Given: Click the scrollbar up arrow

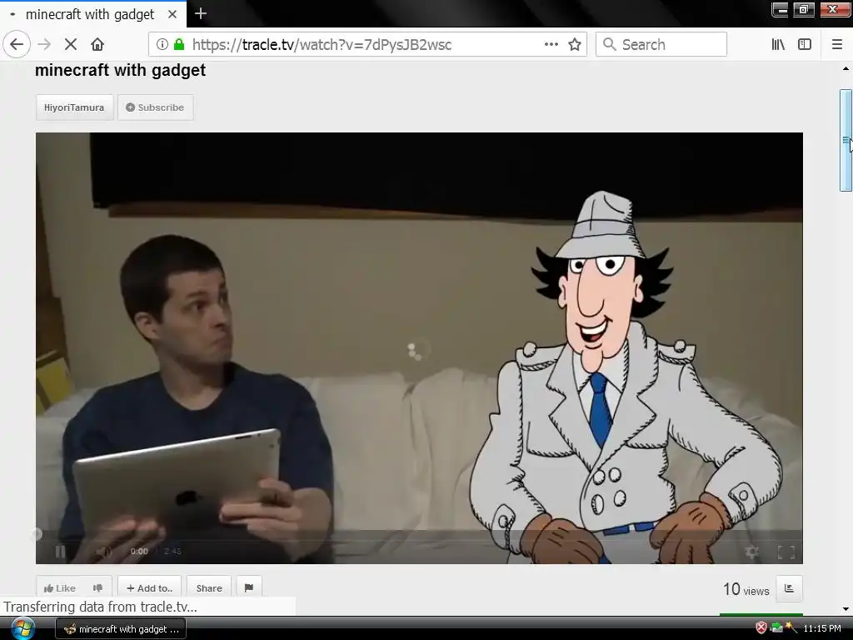Looking at the screenshot, I should (846, 68).
